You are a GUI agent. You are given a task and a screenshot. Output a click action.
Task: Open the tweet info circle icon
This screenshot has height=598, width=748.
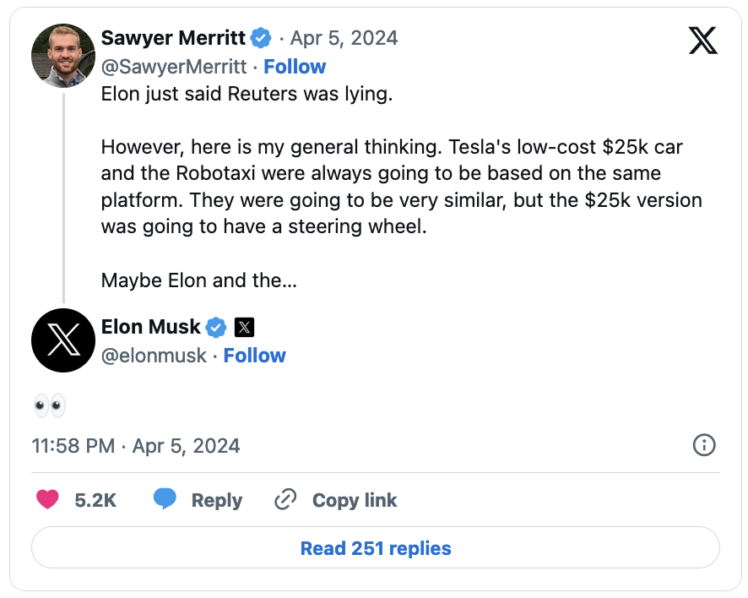pyautogui.click(x=704, y=445)
